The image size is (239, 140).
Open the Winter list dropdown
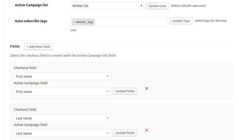click(x=107, y=6)
